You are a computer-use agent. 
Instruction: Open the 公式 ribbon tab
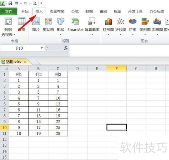[75, 11]
